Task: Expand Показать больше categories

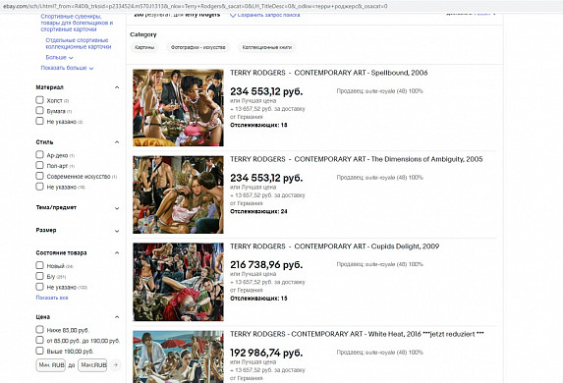Action: pyautogui.click(x=67, y=68)
